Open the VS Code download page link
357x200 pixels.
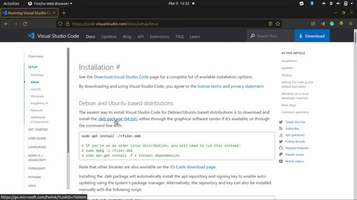tap(192, 167)
